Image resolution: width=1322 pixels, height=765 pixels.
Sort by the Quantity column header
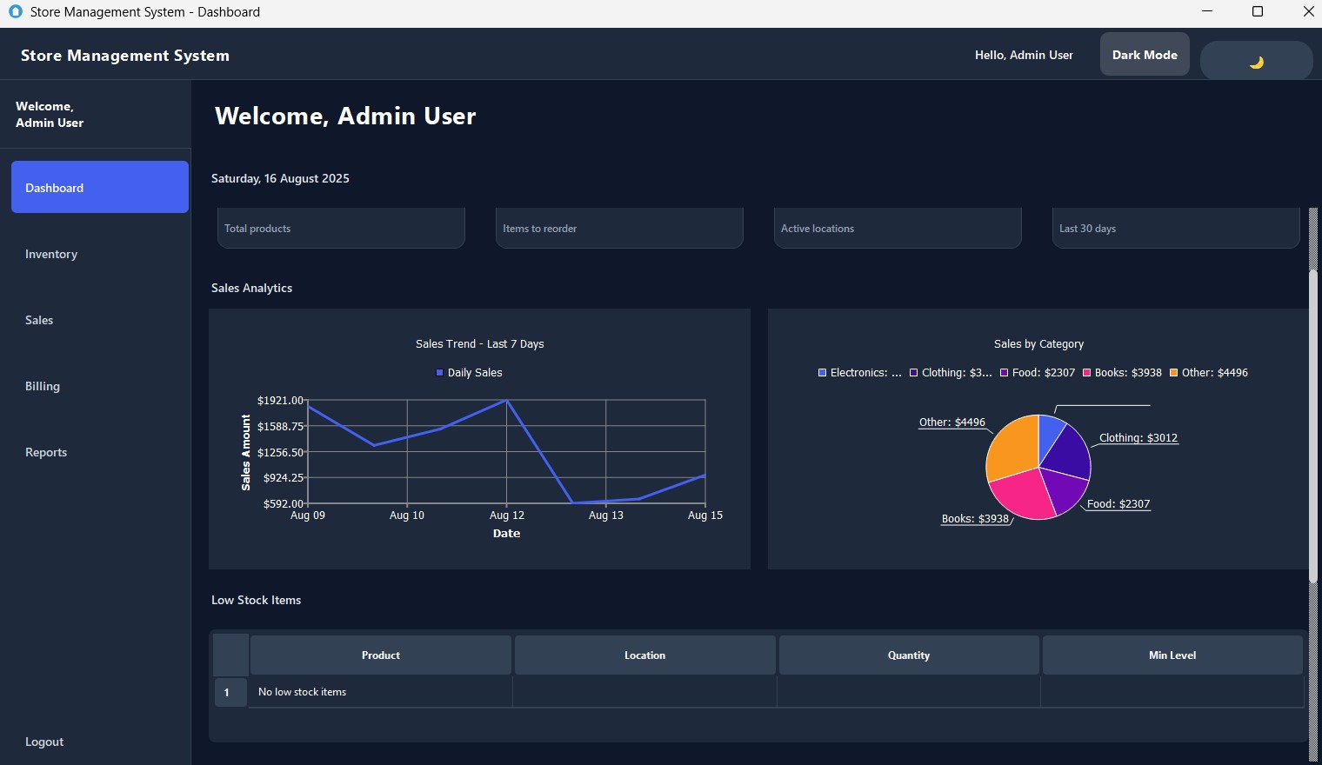[908, 655]
